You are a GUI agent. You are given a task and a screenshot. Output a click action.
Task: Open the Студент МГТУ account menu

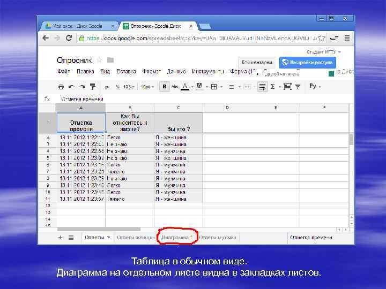tap(323, 52)
